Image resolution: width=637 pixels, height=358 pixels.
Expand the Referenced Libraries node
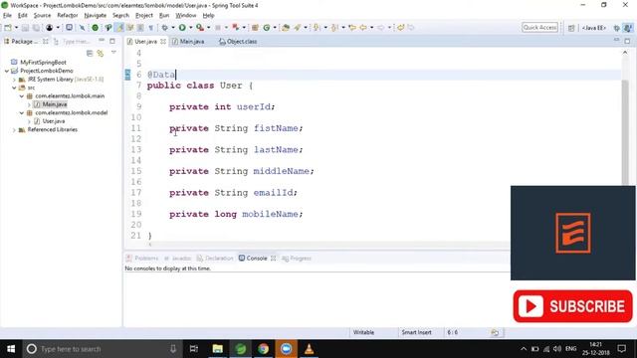[14, 130]
